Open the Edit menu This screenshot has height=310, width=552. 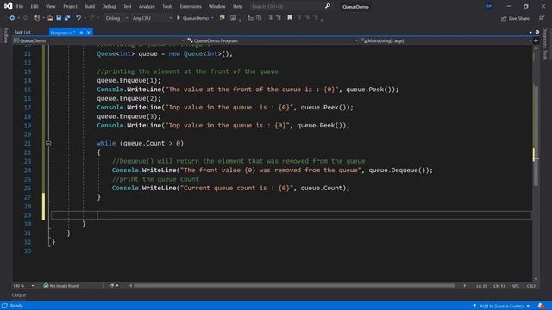tap(34, 6)
